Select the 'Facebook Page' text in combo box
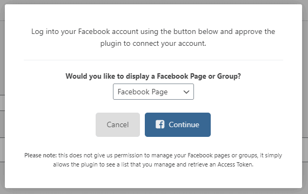 click(x=143, y=92)
